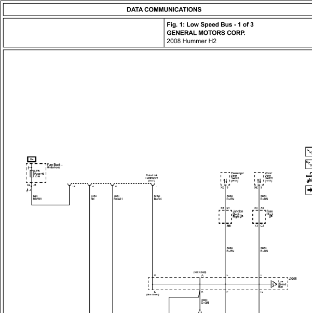Select the Junction Block Right I/P dashed box
Viewport: 312px width, 313px height.
click(x=225, y=217)
